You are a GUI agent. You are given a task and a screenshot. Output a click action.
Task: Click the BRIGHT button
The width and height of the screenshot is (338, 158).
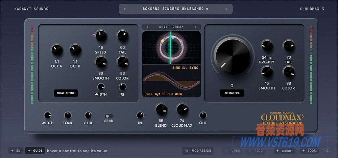coord(285,151)
